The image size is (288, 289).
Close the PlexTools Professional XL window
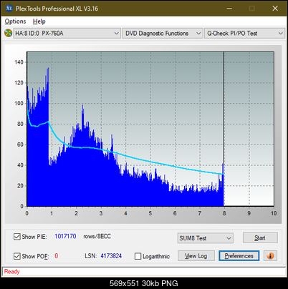coord(275,9)
